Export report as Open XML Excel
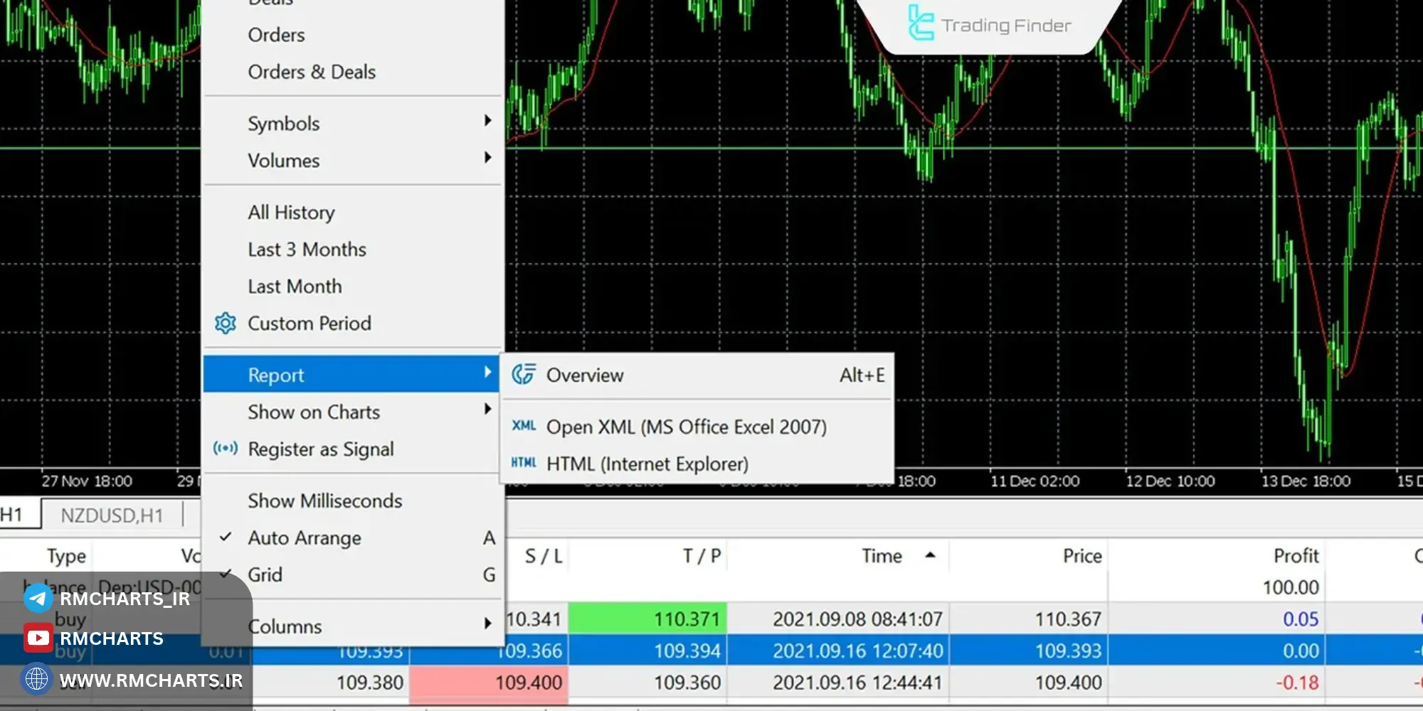The image size is (1423, 711). coord(697,427)
